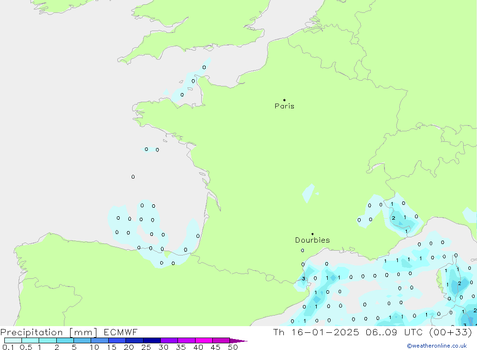This screenshot has height=350, width=477.
Task: Pick the legend swatch between 40 and 45
Action: 204,340
